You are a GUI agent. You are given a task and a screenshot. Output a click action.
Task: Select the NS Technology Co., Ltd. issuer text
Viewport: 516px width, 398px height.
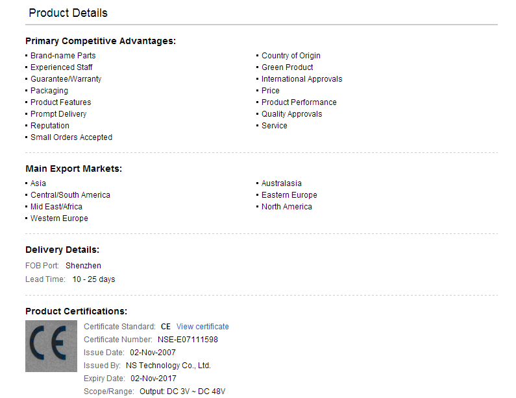coord(168,366)
